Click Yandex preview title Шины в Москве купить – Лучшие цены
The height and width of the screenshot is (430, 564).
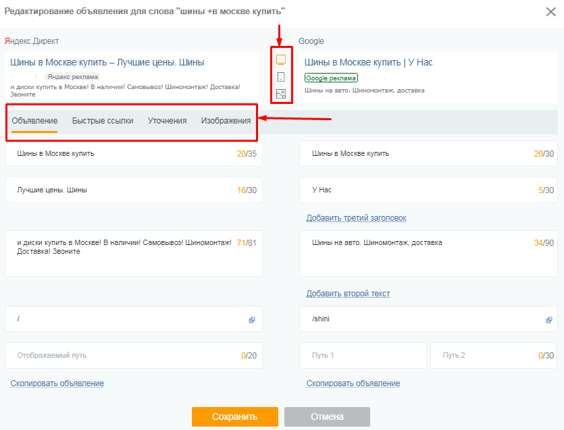point(107,62)
